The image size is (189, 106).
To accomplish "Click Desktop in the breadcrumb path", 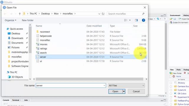I will (45, 14).
